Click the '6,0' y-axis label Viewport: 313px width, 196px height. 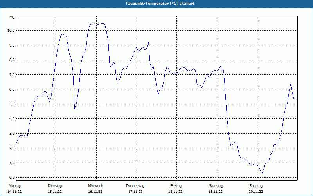[12, 89]
